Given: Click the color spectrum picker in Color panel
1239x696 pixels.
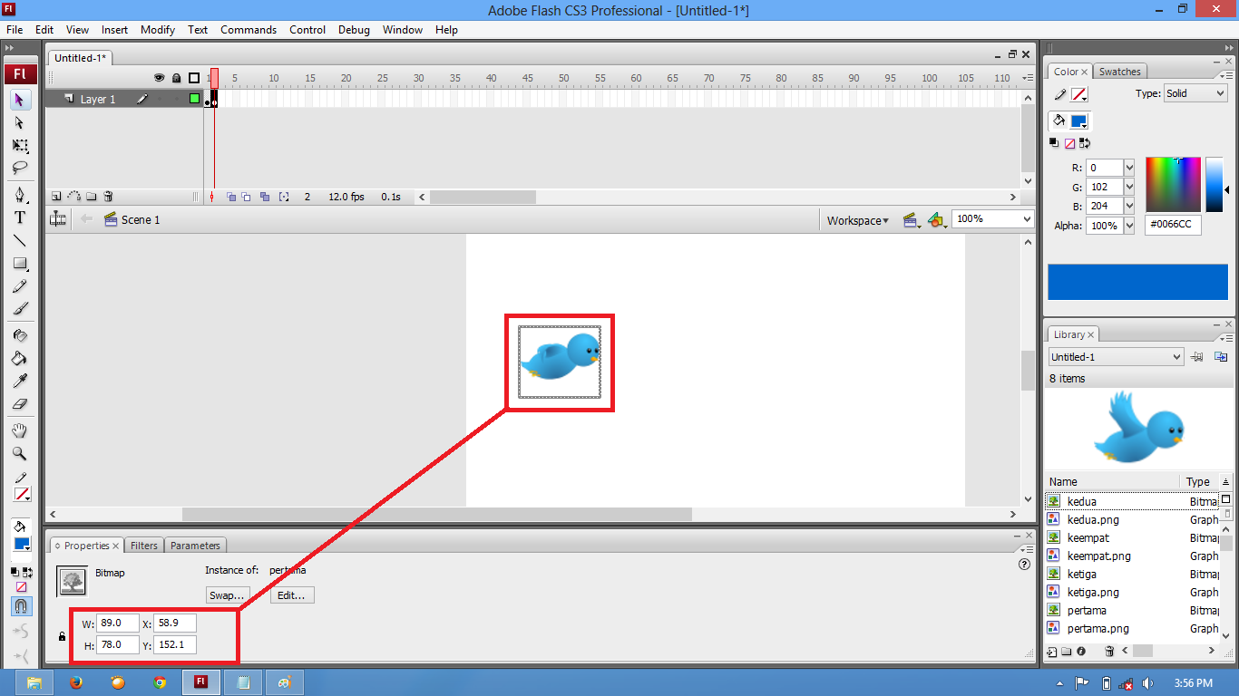Looking at the screenshot, I should point(1173,185).
